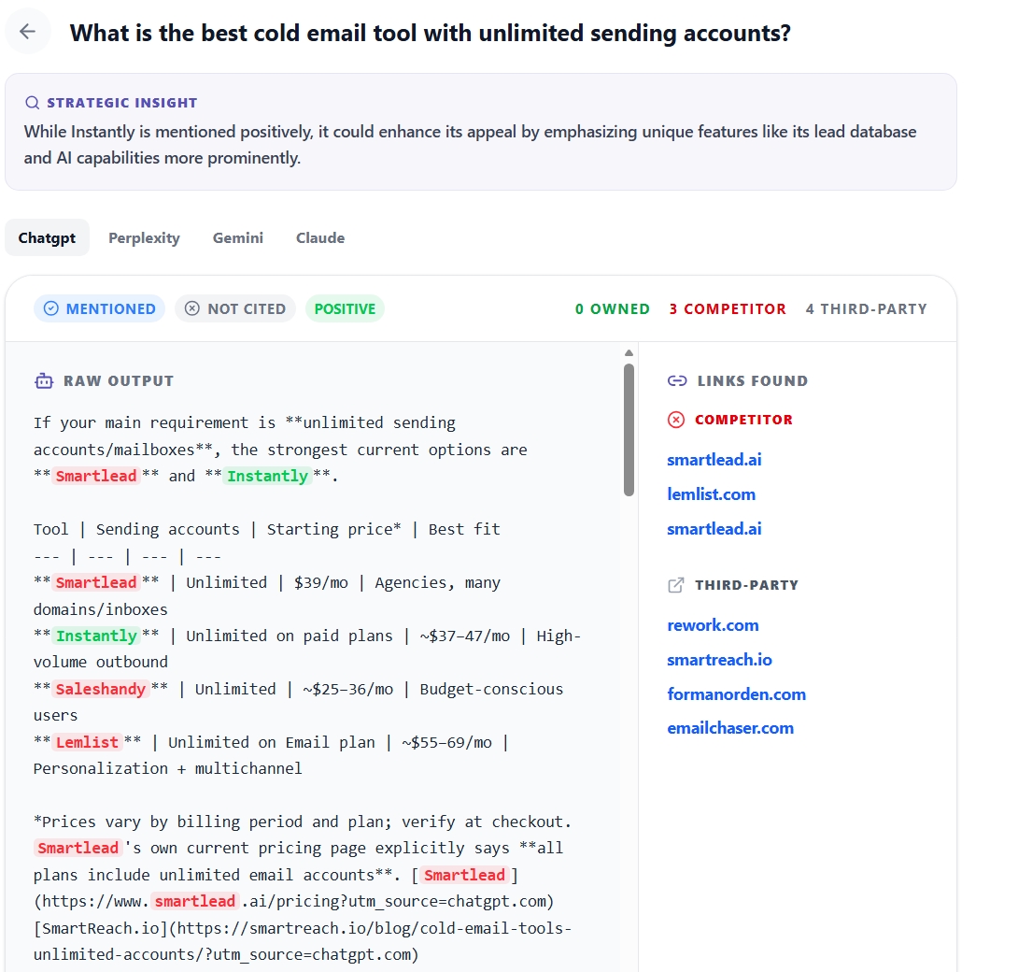Viewport: 1018px width, 972px height.
Task: Open the first smartlead.ai link
Action: (714, 460)
